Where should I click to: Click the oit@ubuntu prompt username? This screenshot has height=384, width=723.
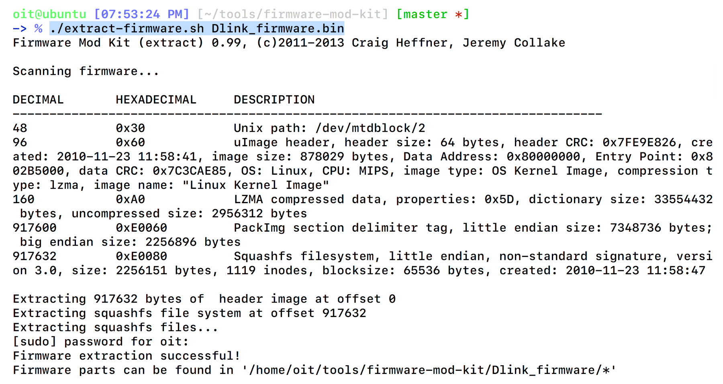pos(49,14)
